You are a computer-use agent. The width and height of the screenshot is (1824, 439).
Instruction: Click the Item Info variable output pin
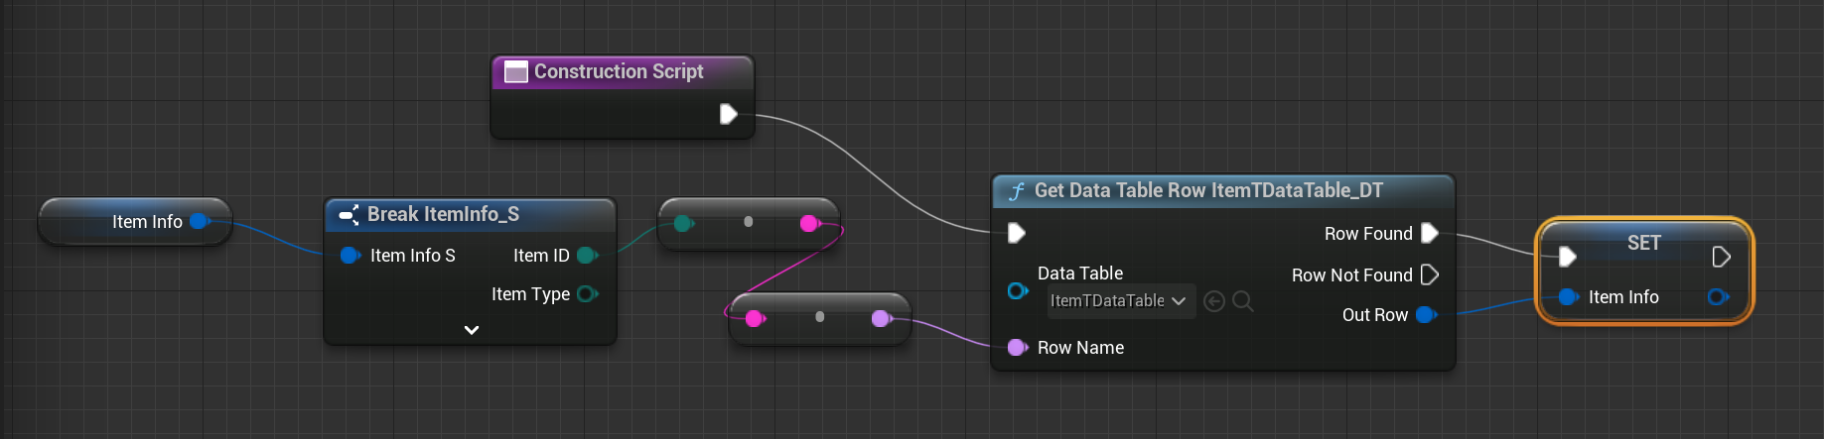coord(200,221)
